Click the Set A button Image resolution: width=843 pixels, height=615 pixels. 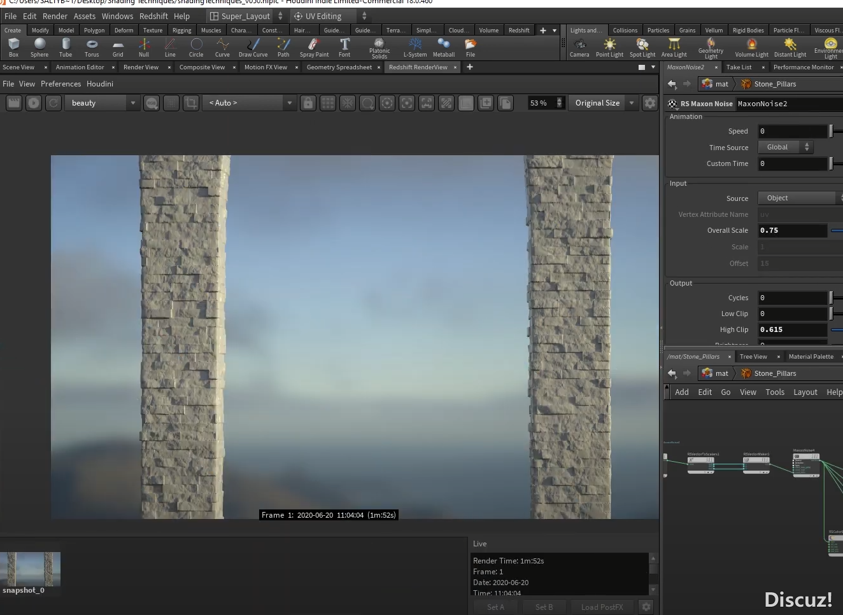click(x=495, y=607)
